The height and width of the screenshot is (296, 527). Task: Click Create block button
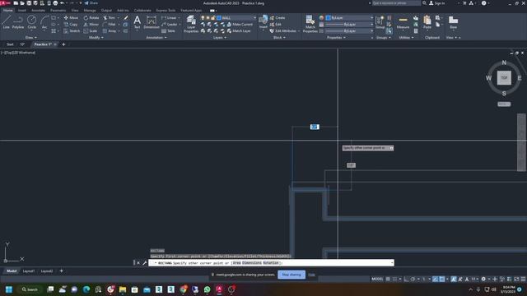(277, 18)
